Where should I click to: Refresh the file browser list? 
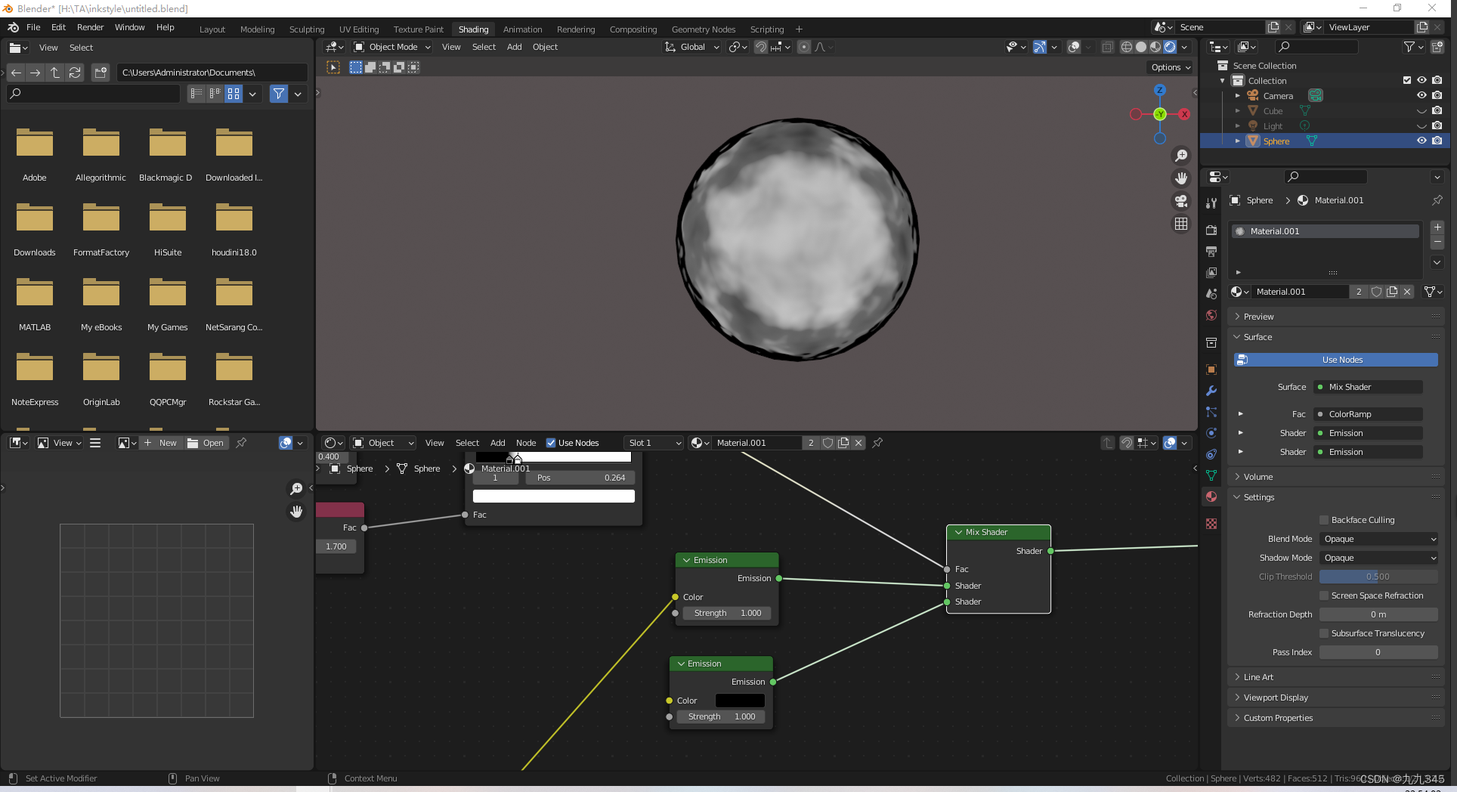point(75,73)
